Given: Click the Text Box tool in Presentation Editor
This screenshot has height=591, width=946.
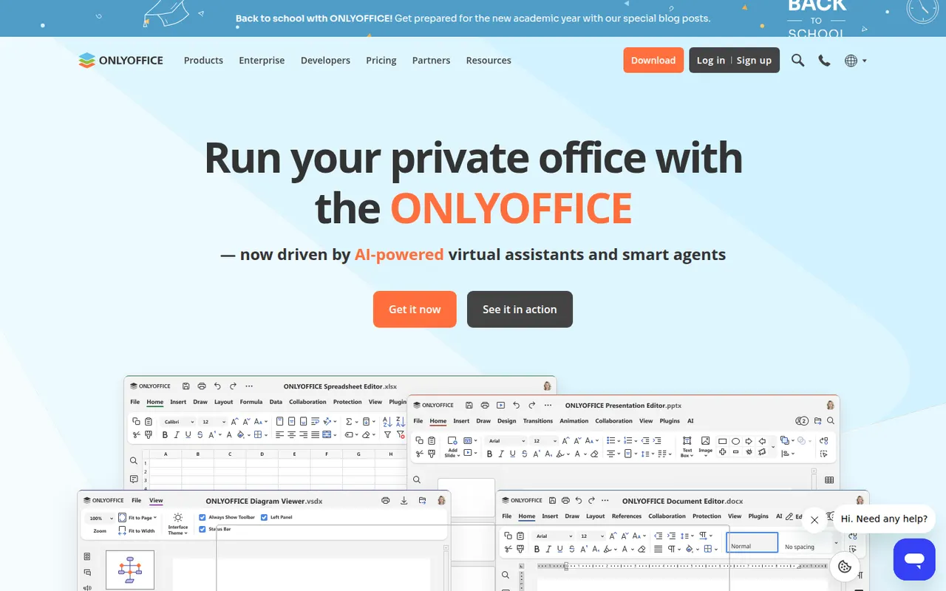Looking at the screenshot, I should coord(687,445).
